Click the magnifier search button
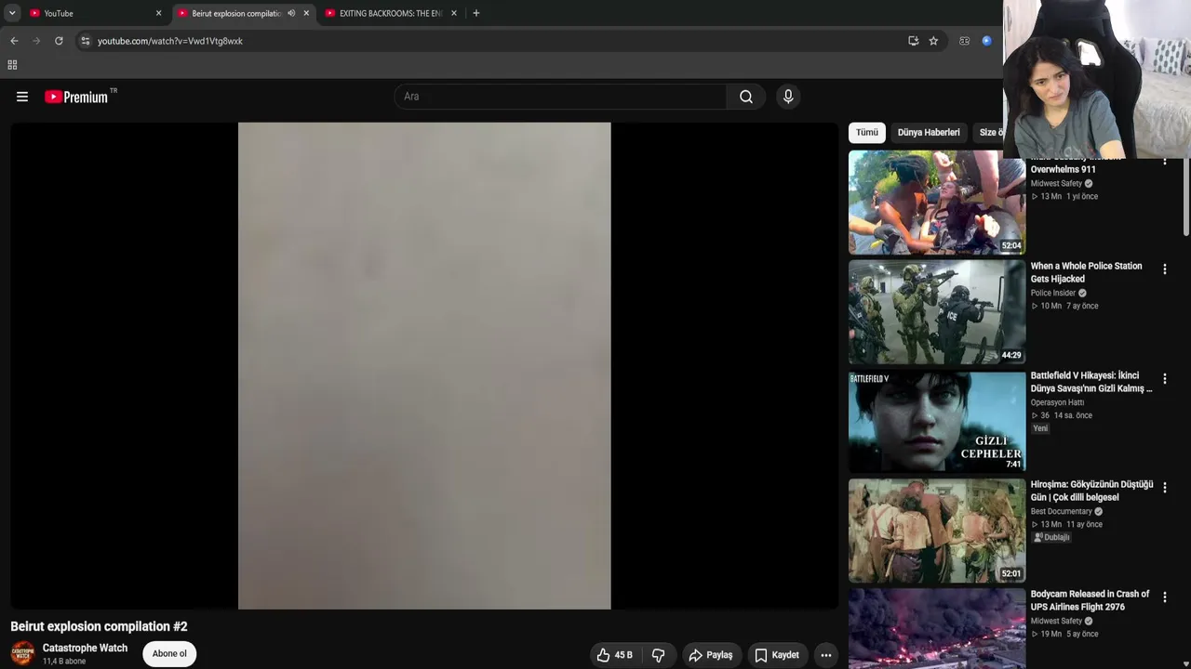Image resolution: width=1191 pixels, height=669 pixels. (x=746, y=97)
